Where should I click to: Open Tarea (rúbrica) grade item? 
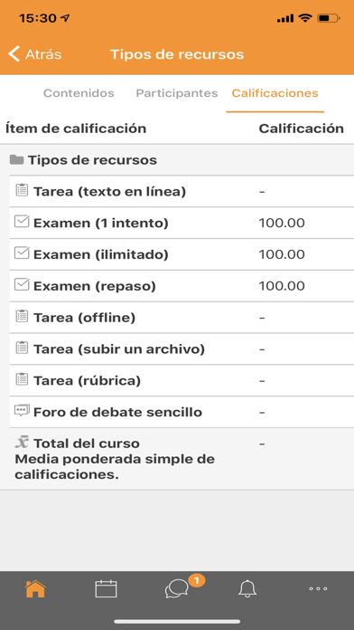pyautogui.click(x=182, y=380)
